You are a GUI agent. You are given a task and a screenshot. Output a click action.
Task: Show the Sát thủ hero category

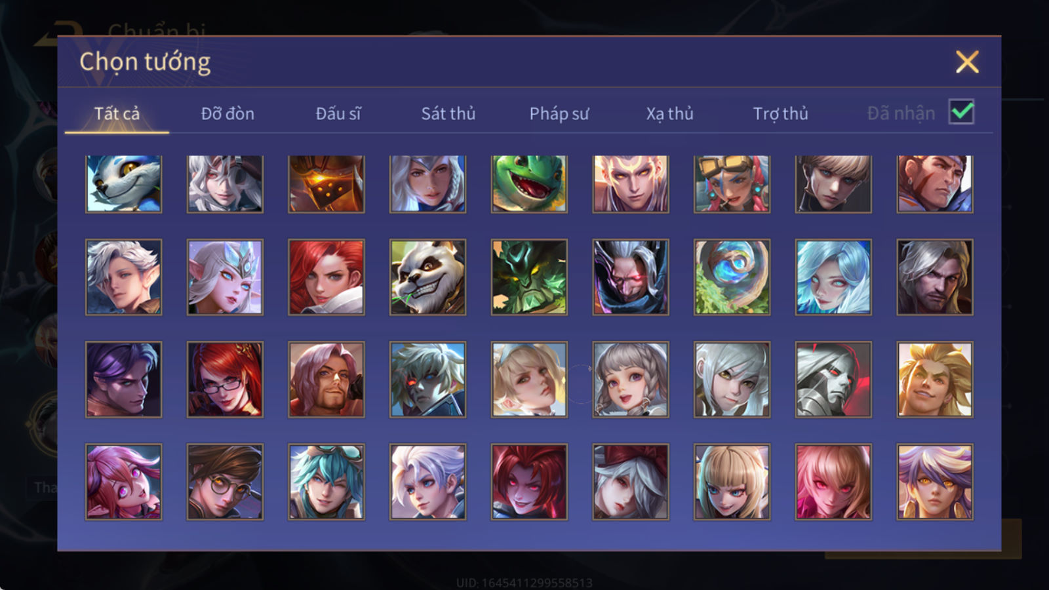click(448, 113)
